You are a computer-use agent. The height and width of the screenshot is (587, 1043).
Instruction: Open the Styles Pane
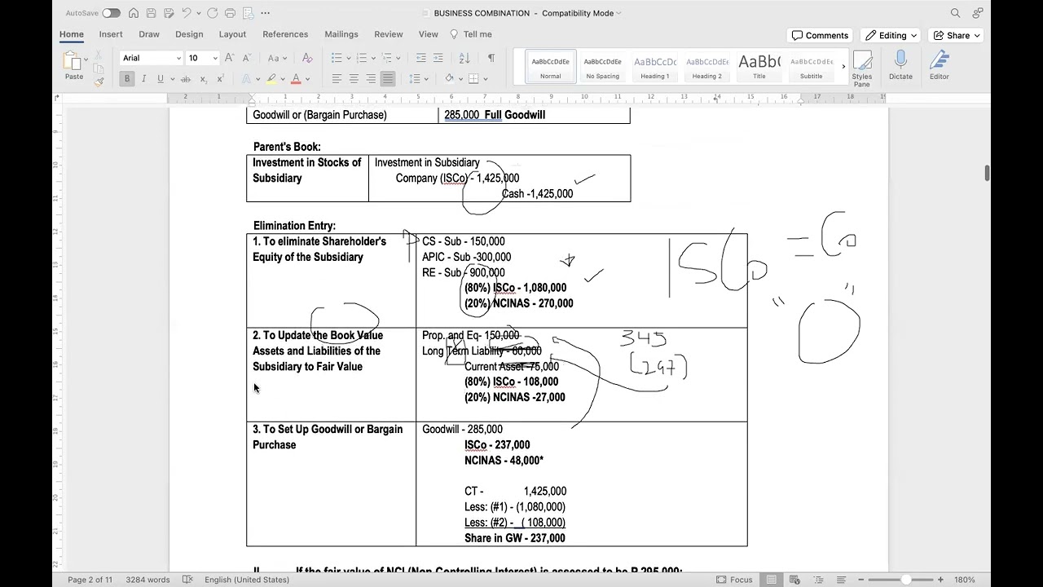coord(861,68)
